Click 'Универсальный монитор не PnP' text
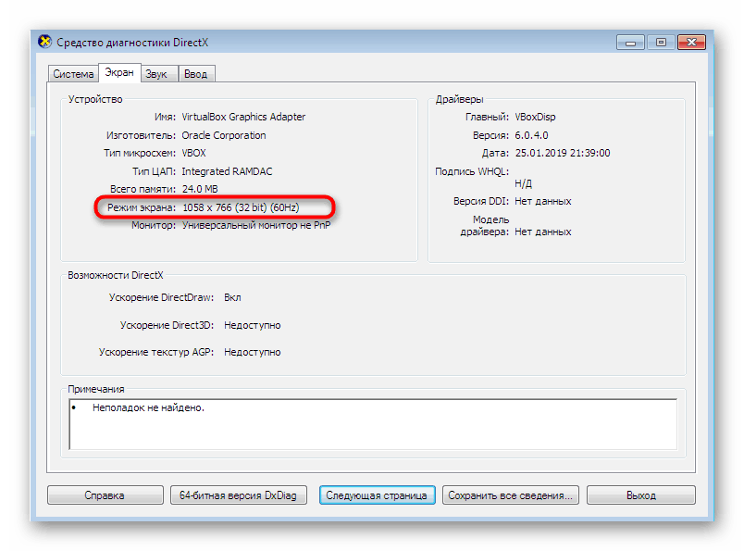This screenshot has height=551, width=744. pyautogui.click(x=256, y=225)
